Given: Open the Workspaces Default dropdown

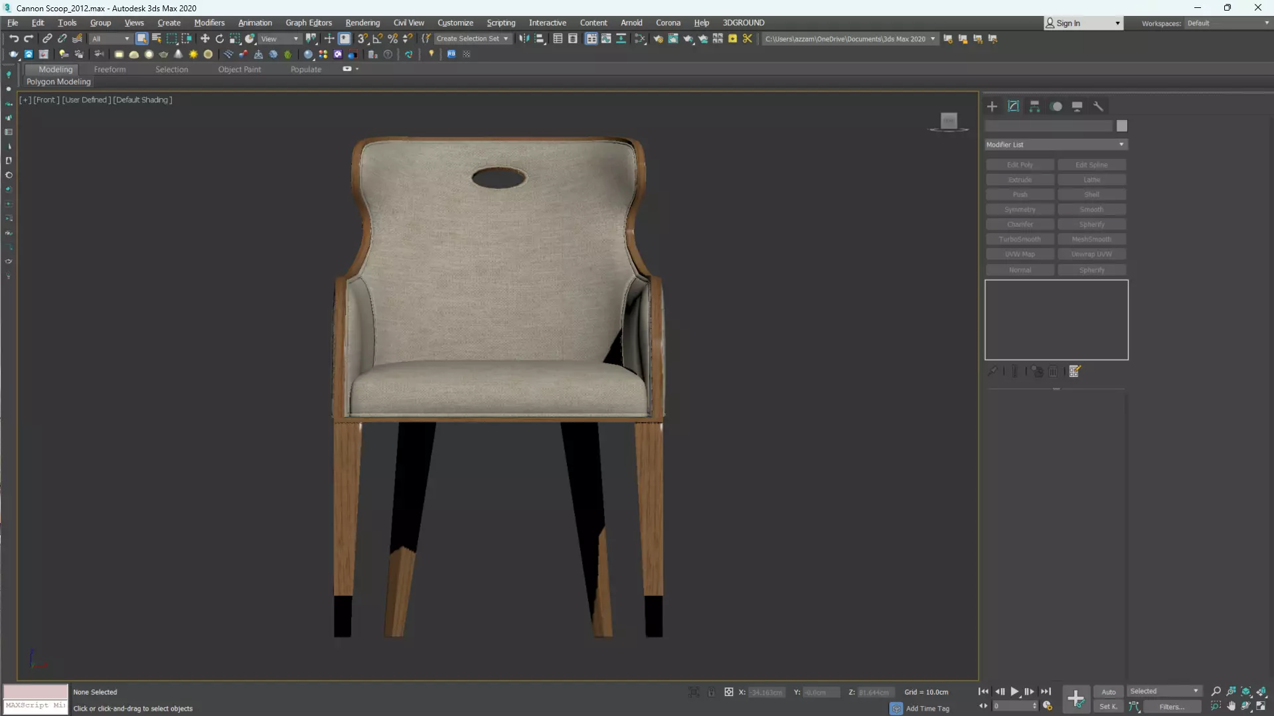Looking at the screenshot, I should [1228, 23].
